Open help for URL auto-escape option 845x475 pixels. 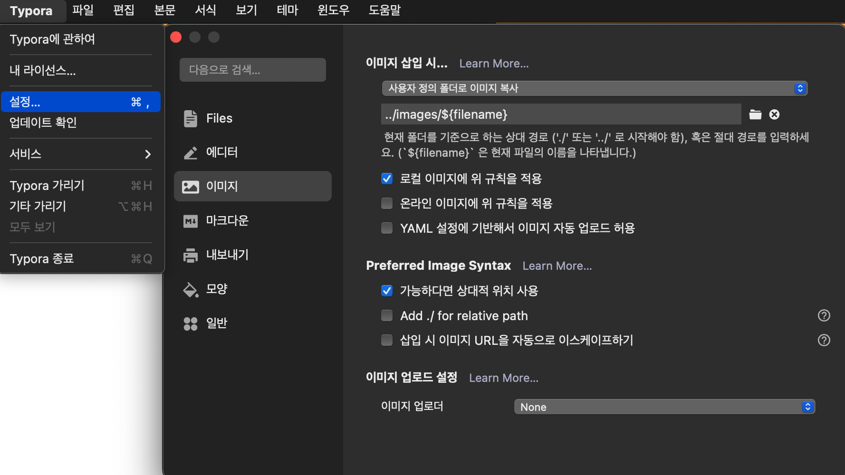click(824, 340)
